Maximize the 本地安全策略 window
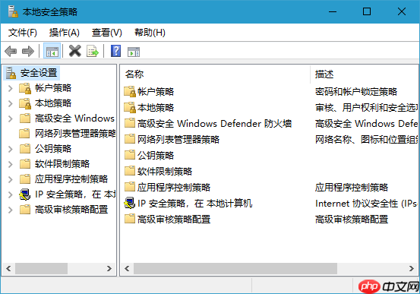 click(367, 11)
